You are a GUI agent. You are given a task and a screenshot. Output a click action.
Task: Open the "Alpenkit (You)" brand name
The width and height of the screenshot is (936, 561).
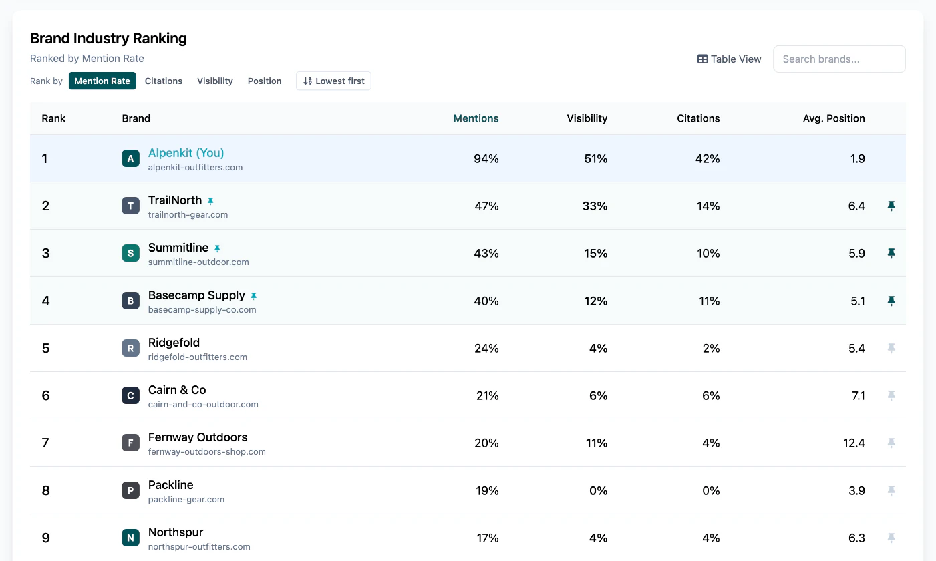(x=186, y=153)
